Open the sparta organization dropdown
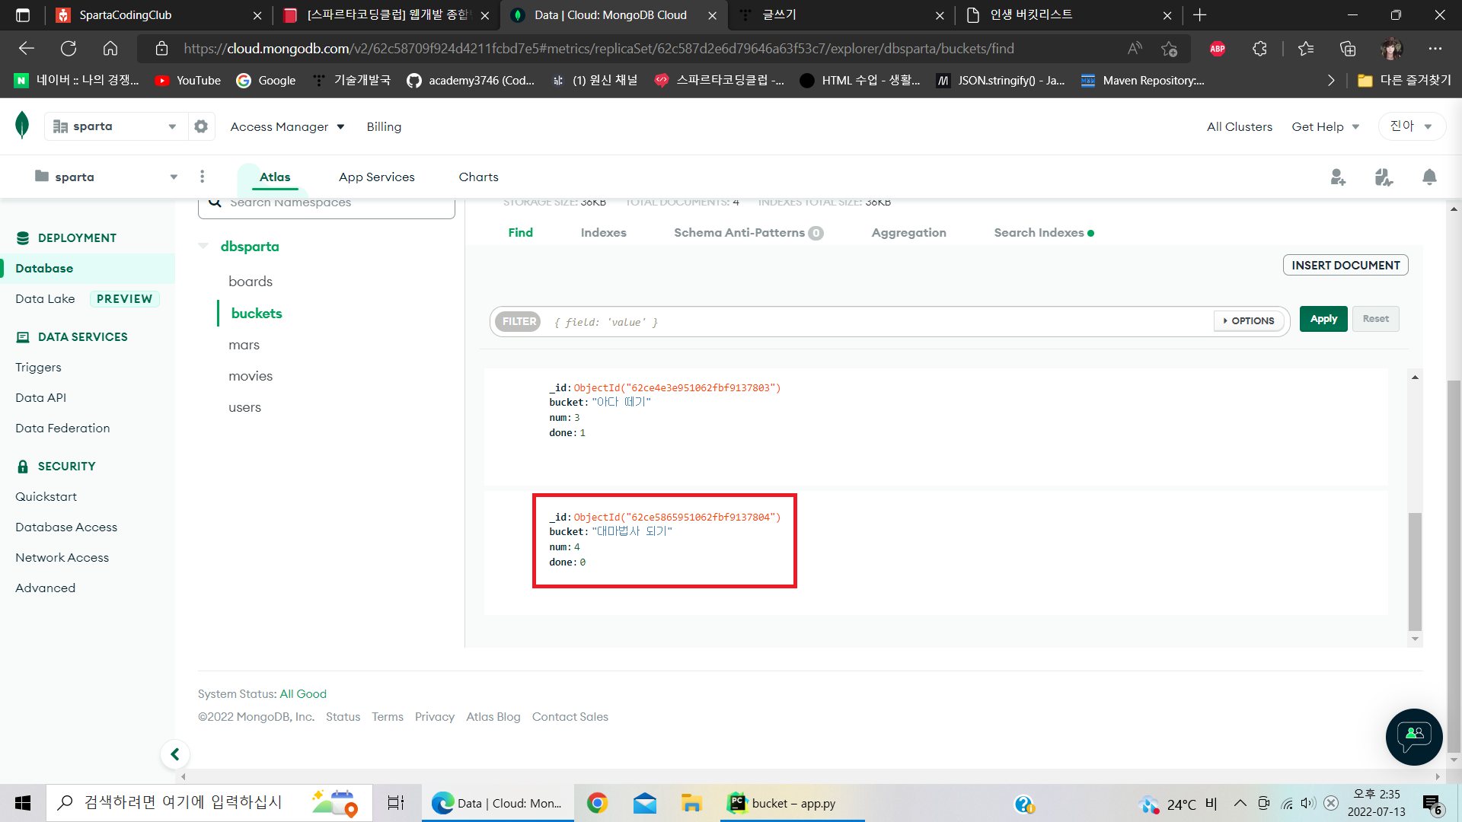1462x822 pixels. tap(116, 126)
